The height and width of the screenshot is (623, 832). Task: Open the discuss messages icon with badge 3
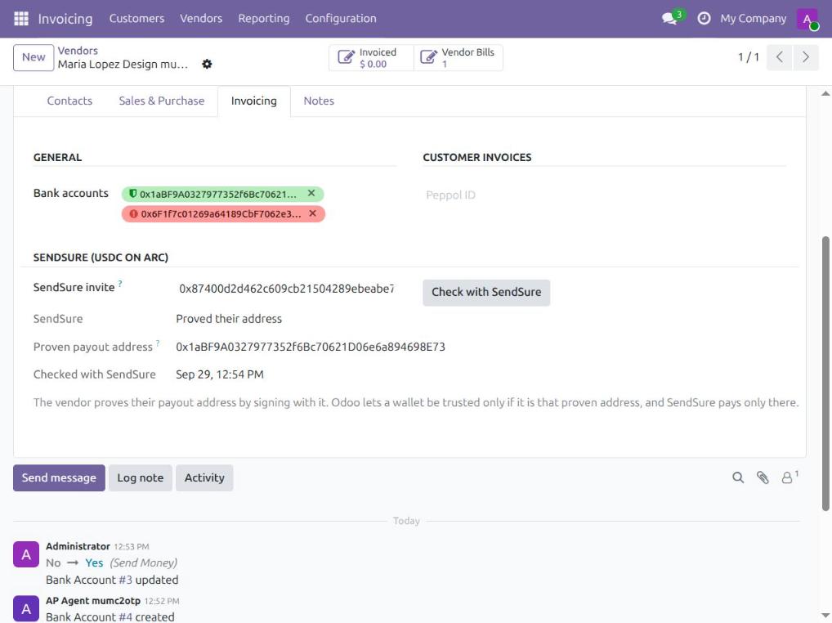(x=673, y=17)
